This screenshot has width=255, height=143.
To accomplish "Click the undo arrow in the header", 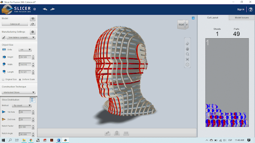I will [45, 9].
